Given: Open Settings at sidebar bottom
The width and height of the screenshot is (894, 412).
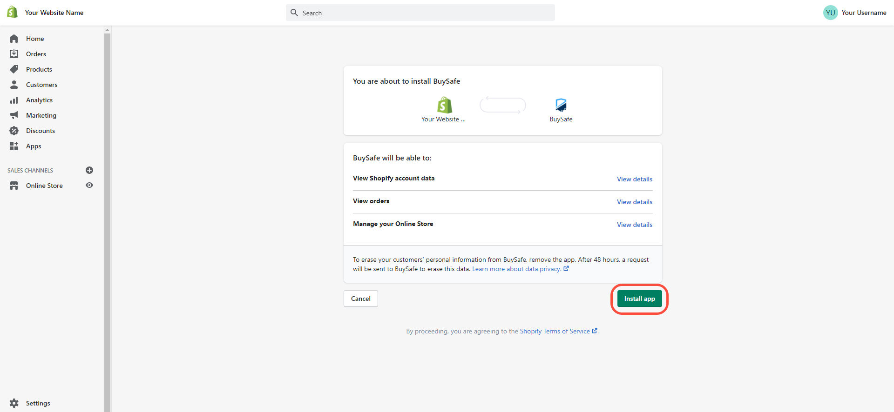Looking at the screenshot, I should click(x=38, y=403).
